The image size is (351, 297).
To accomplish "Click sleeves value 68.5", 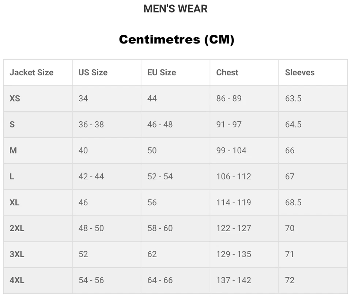I will pyautogui.click(x=293, y=203).
